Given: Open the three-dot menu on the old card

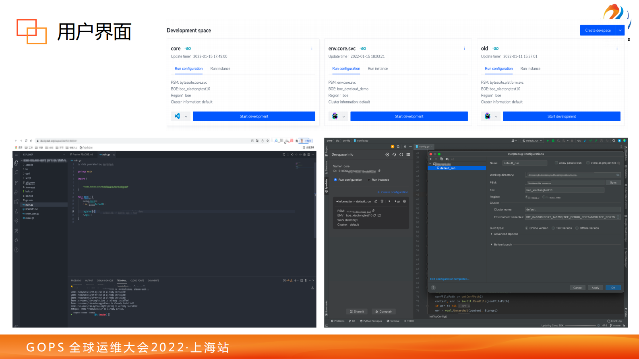Looking at the screenshot, I should tap(617, 48).
